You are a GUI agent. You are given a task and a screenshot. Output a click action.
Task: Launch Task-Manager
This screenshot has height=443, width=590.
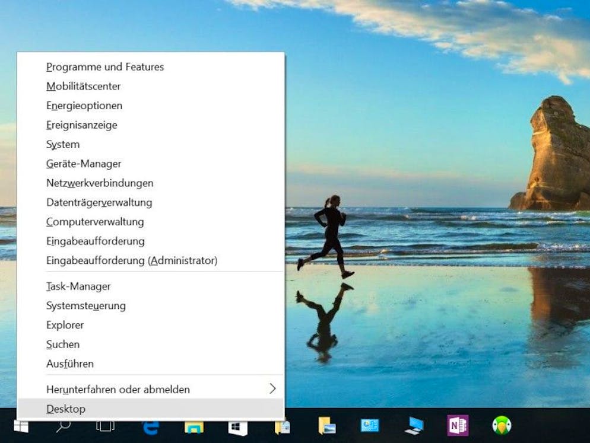[151, 286]
